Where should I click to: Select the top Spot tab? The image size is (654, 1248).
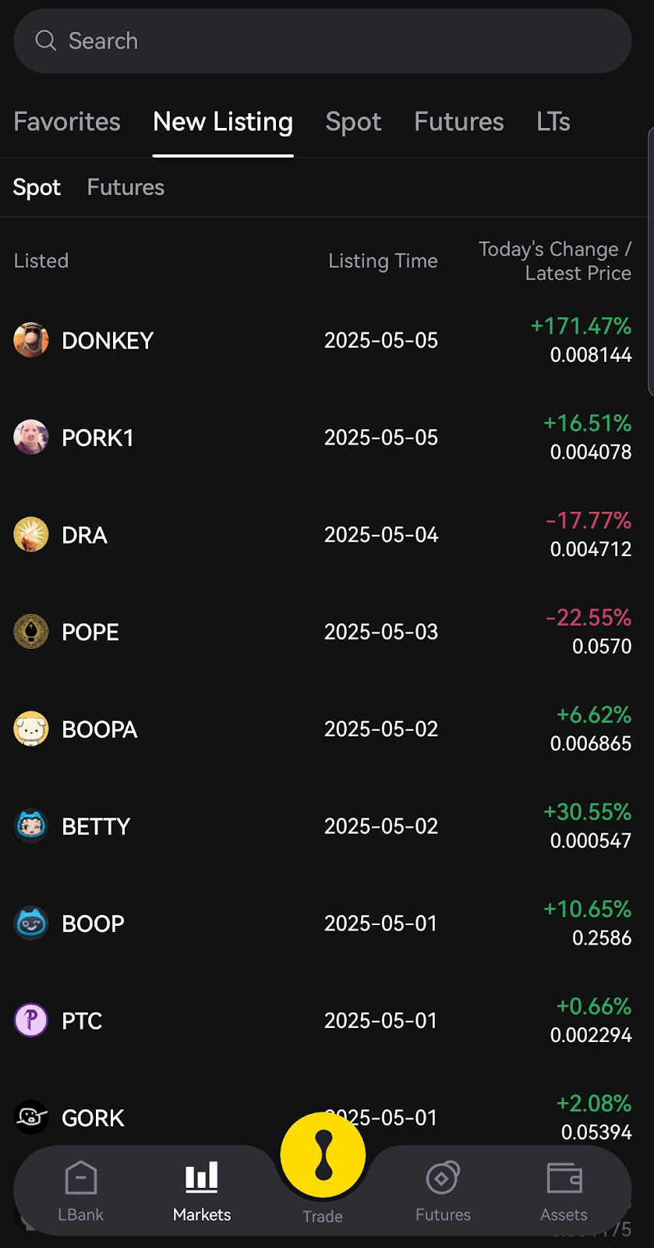coord(353,122)
